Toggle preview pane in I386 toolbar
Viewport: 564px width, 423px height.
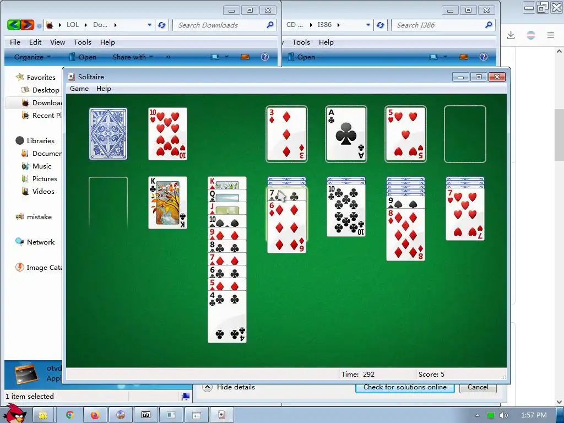click(x=464, y=57)
